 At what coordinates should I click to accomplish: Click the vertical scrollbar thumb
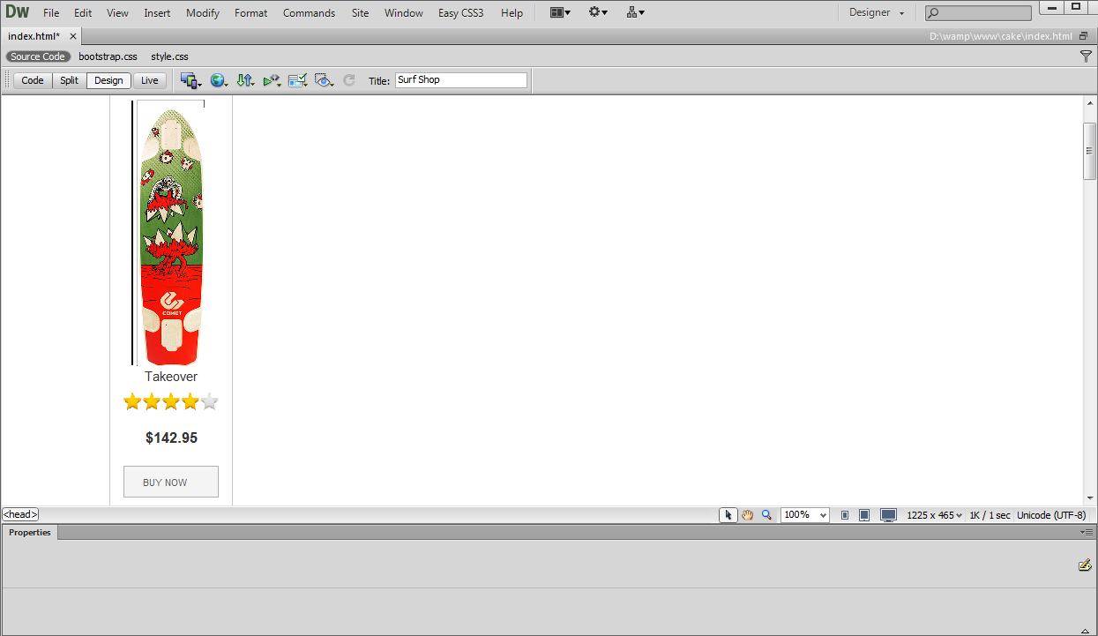(x=1090, y=151)
